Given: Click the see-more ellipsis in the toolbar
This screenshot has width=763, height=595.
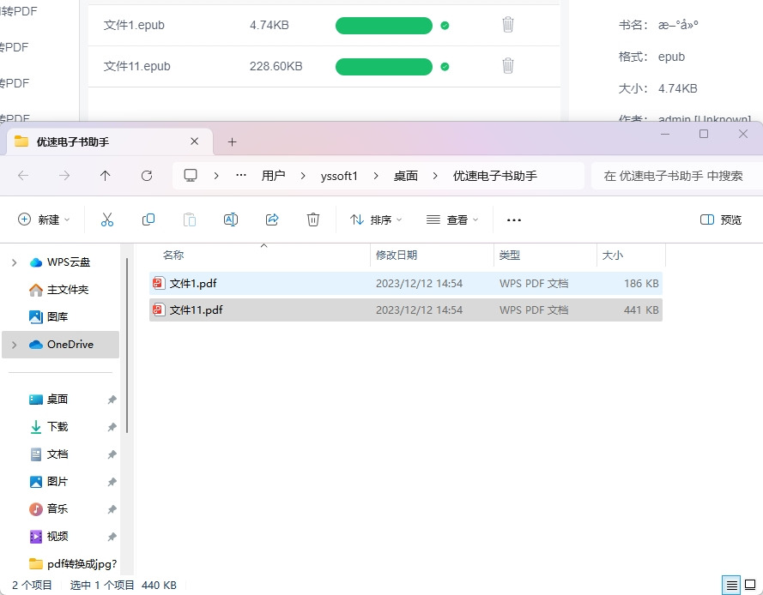Looking at the screenshot, I should click(512, 219).
